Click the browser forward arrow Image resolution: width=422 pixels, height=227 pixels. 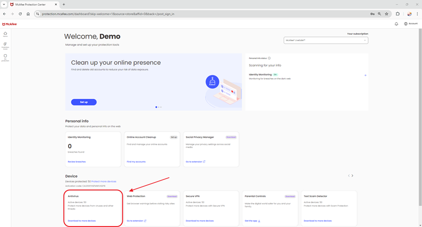coord(12,14)
